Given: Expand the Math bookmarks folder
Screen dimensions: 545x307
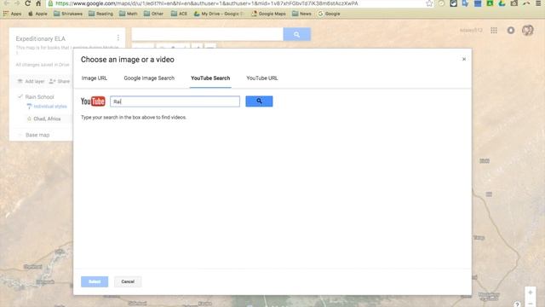Looking at the screenshot, I should [129, 14].
